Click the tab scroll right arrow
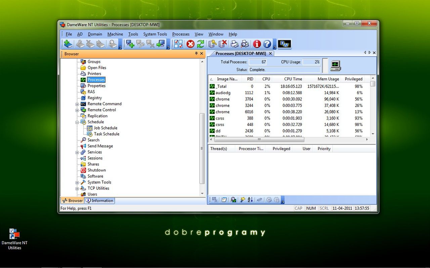 (370, 53)
